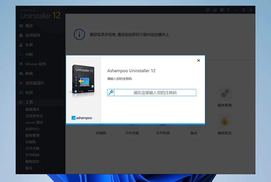Open help question mark icon
Viewport: 271px width, 182px height.
[x=229, y=10]
